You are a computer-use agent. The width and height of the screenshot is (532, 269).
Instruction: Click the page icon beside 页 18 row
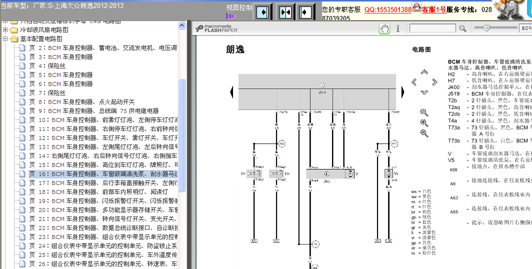point(22,192)
